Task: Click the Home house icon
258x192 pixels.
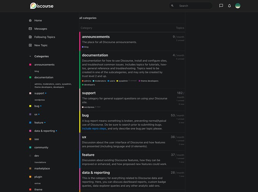Action: click(x=30, y=20)
